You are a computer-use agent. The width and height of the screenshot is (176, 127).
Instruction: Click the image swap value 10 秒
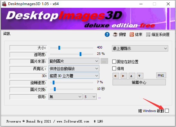(x=101, y=89)
